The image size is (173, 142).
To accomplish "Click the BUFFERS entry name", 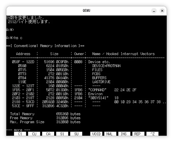I will [99, 78].
